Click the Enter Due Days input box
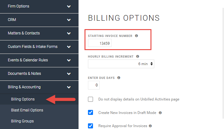224x129 pixels. [94, 85]
